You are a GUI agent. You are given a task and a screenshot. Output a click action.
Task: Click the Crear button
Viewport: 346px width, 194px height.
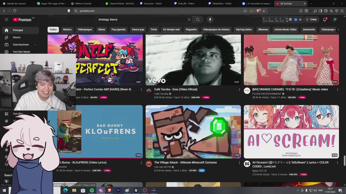pos(311,19)
